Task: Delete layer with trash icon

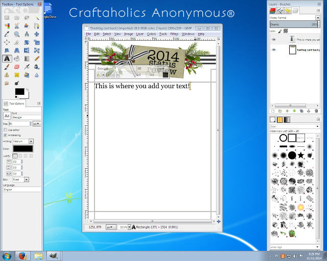Action: [316, 111]
